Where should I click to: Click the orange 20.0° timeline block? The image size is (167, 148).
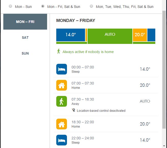140,35
